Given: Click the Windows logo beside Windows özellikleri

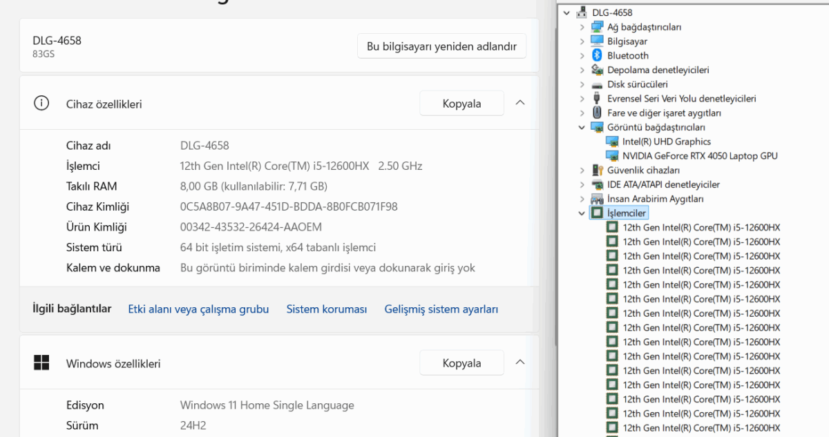Looking at the screenshot, I should [41, 362].
